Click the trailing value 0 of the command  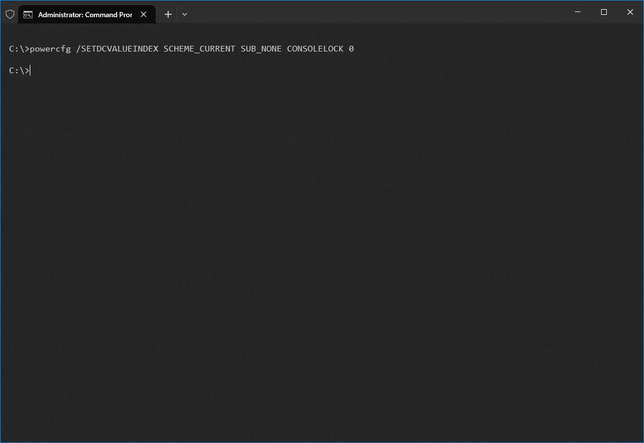pos(352,49)
